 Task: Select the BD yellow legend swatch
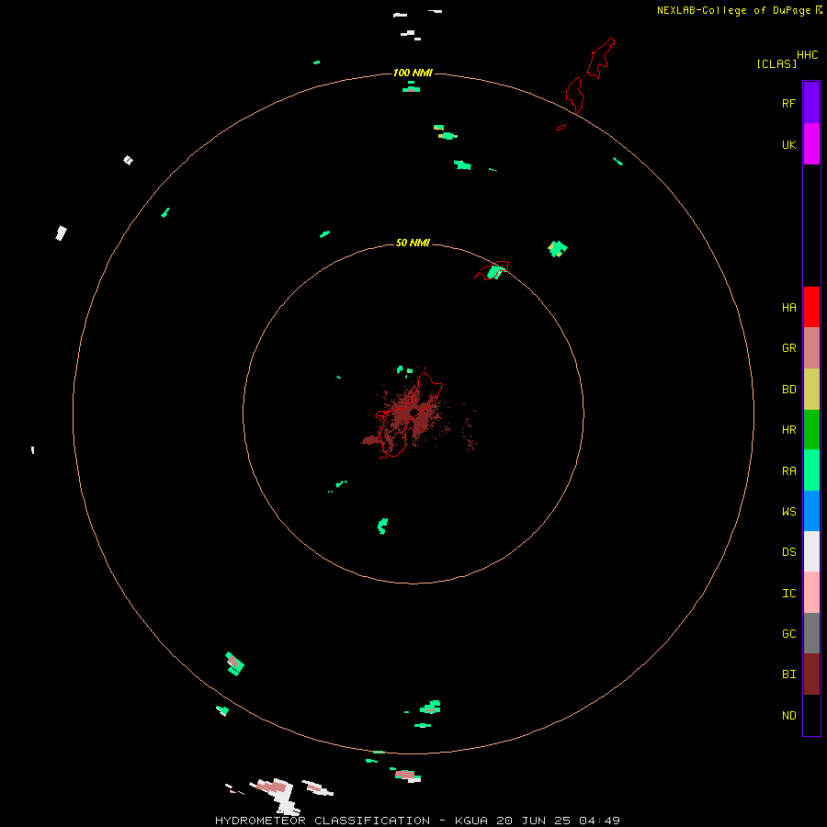tap(811, 390)
